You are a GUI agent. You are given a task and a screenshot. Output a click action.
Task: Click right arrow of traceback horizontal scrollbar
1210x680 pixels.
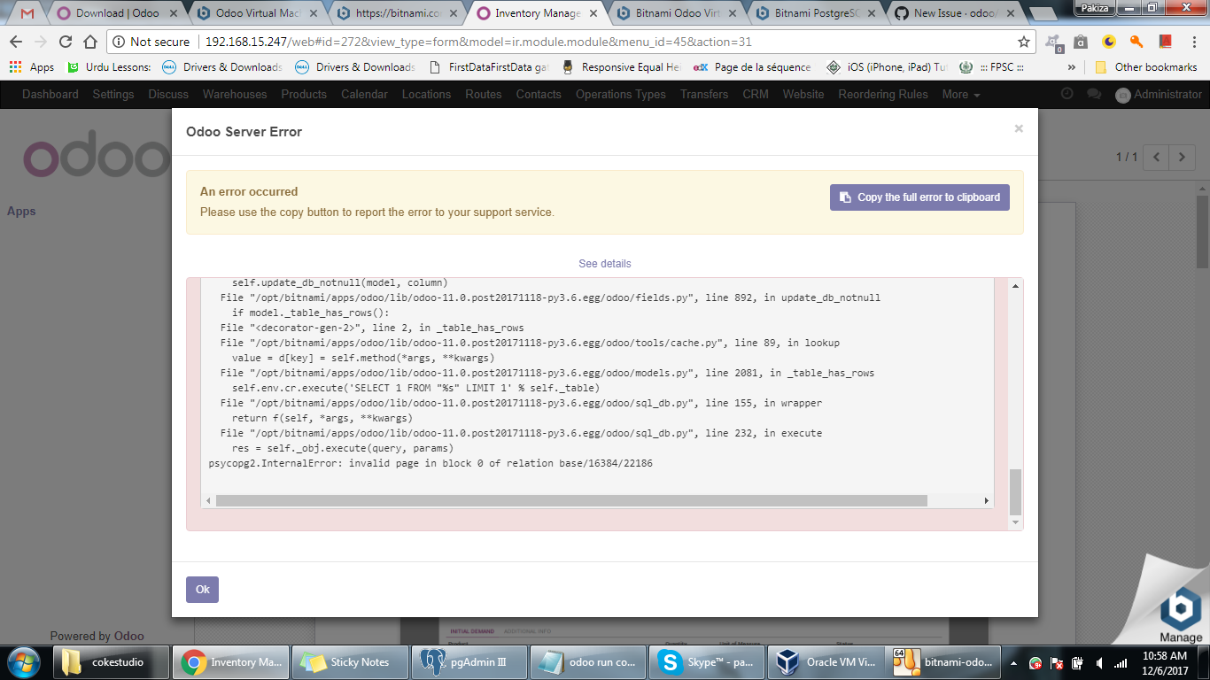987,501
